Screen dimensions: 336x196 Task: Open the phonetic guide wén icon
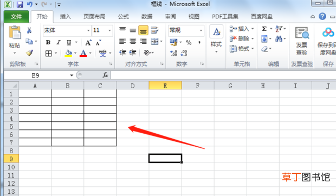(102, 53)
